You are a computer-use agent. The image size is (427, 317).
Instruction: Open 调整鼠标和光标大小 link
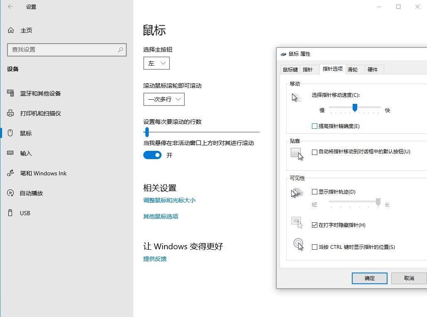tap(169, 200)
